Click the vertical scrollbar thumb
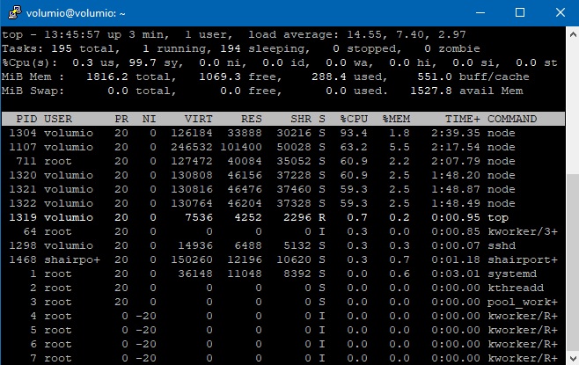The height and width of the screenshot is (365, 579). pos(571,264)
